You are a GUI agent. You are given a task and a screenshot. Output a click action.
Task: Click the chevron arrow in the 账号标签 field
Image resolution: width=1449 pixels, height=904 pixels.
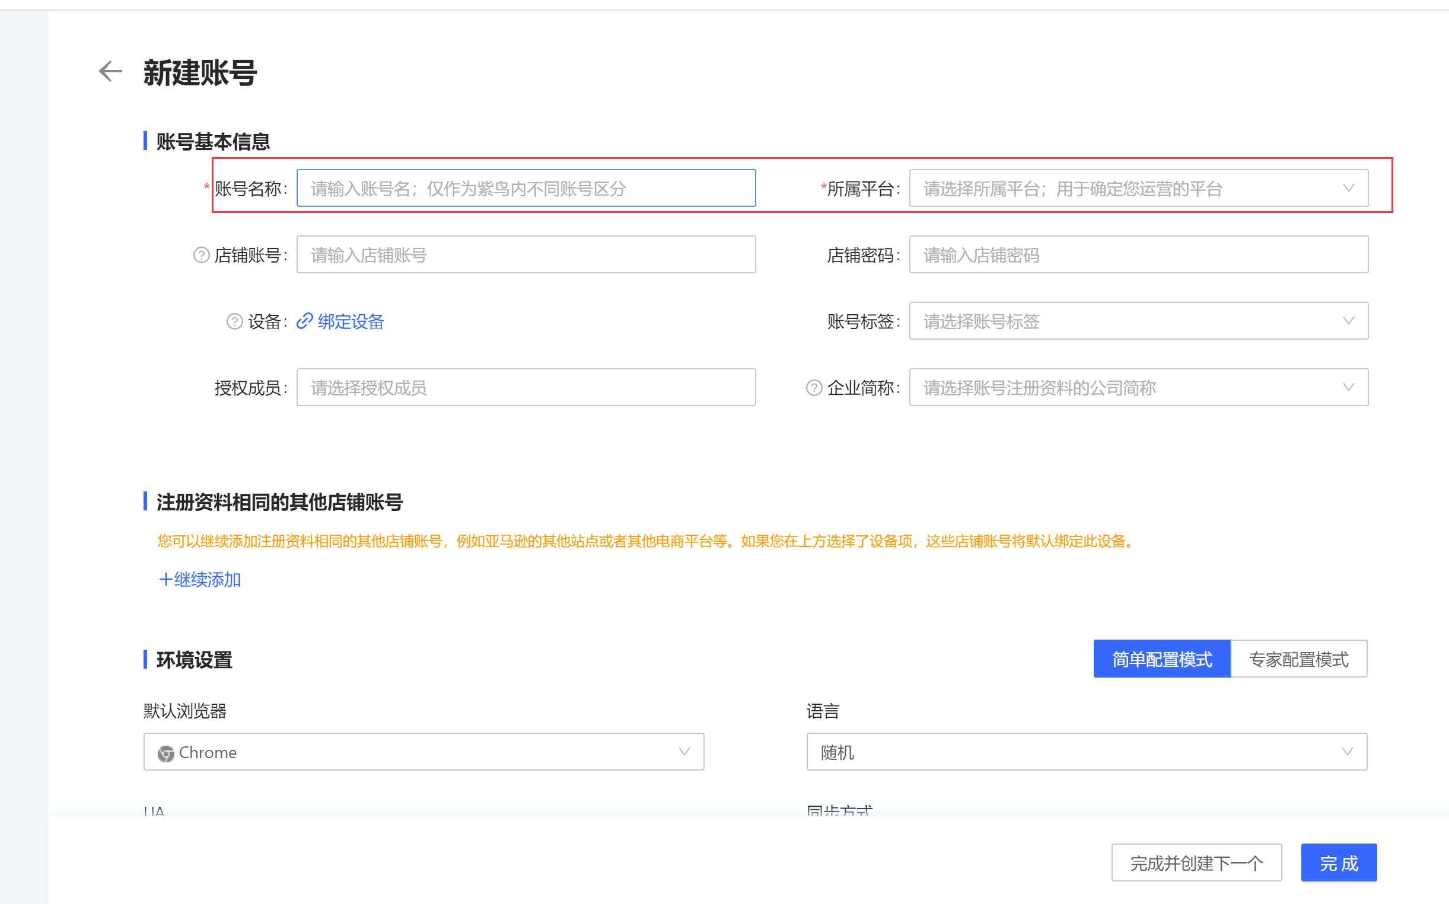[1348, 321]
